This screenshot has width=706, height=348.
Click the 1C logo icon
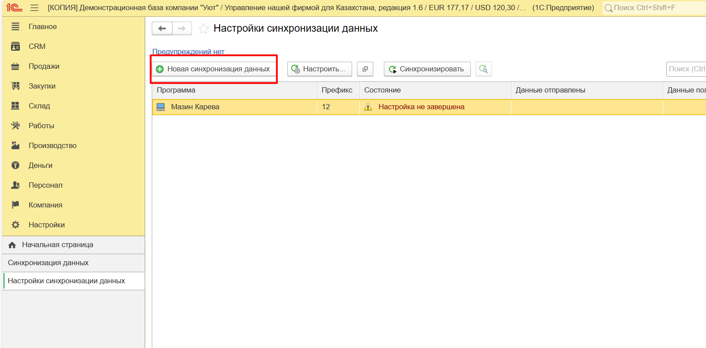pos(14,8)
